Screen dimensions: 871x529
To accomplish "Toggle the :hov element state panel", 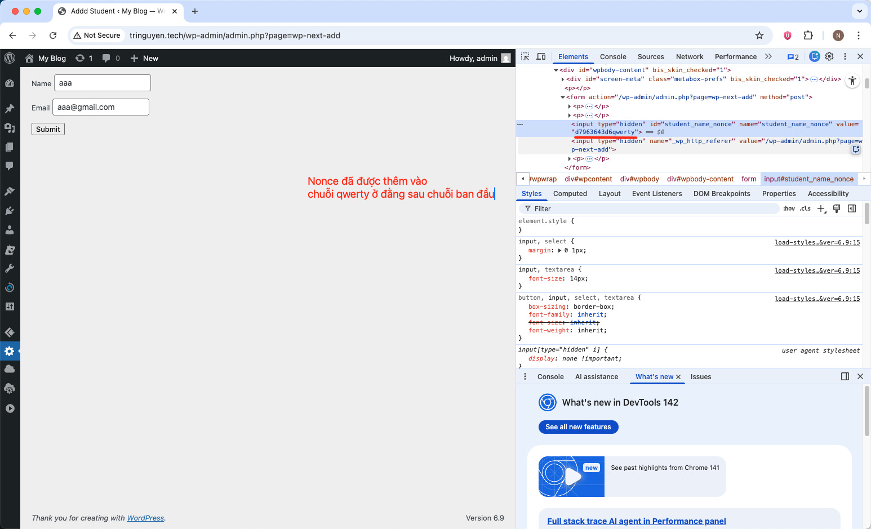I will tap(789, 208).
